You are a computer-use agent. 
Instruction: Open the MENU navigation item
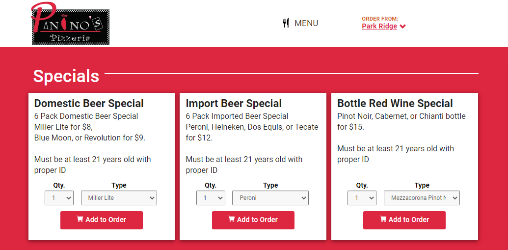click(306, 23)
